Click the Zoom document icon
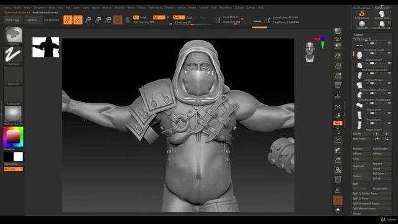Screen dimensions: 398x224 (338, 56)
